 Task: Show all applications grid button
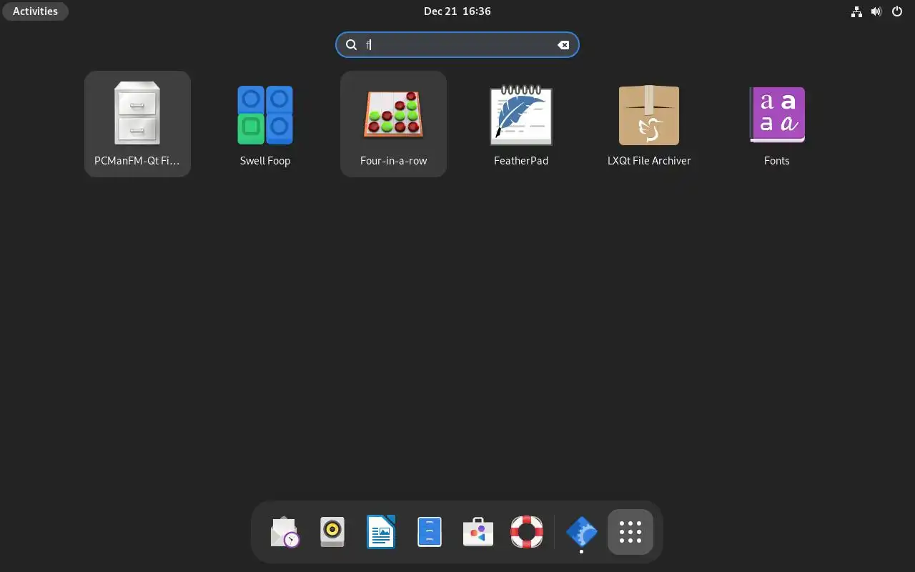click(630, 532)
